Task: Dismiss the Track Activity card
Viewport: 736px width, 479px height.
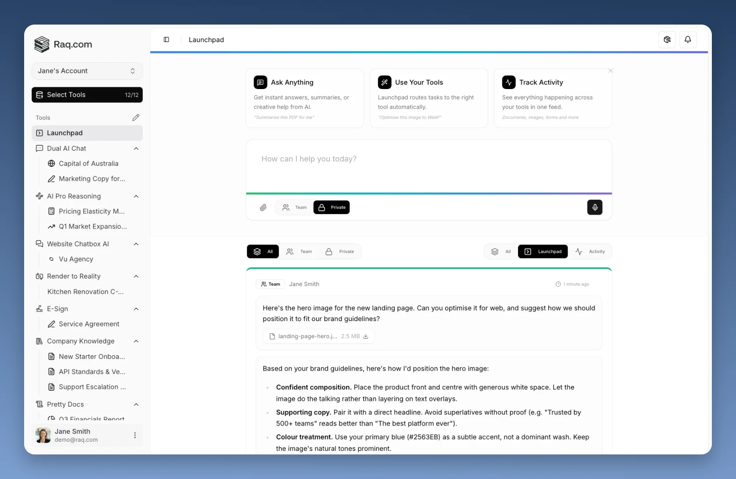Action: (610, 70)
